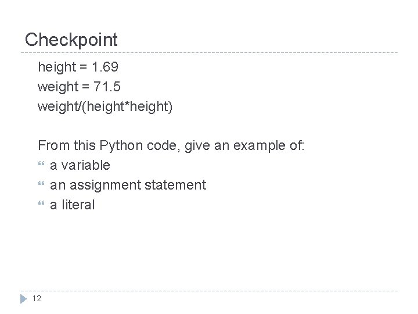
Task: Select the 'an assignment statement' bullet text
Action: click(128, 185)
